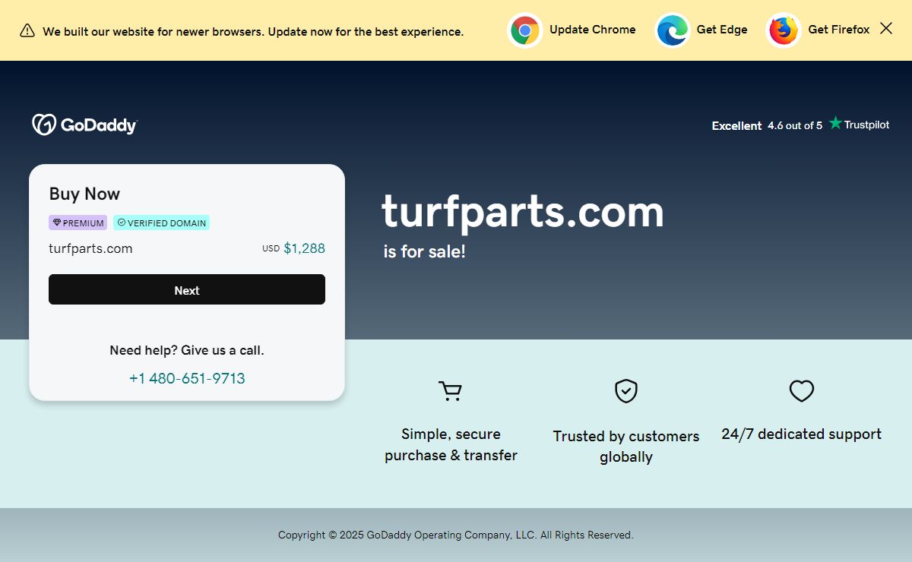The image size is (912, 562).
Task: Open the Get Firefox link
Action: click(839, 30)
